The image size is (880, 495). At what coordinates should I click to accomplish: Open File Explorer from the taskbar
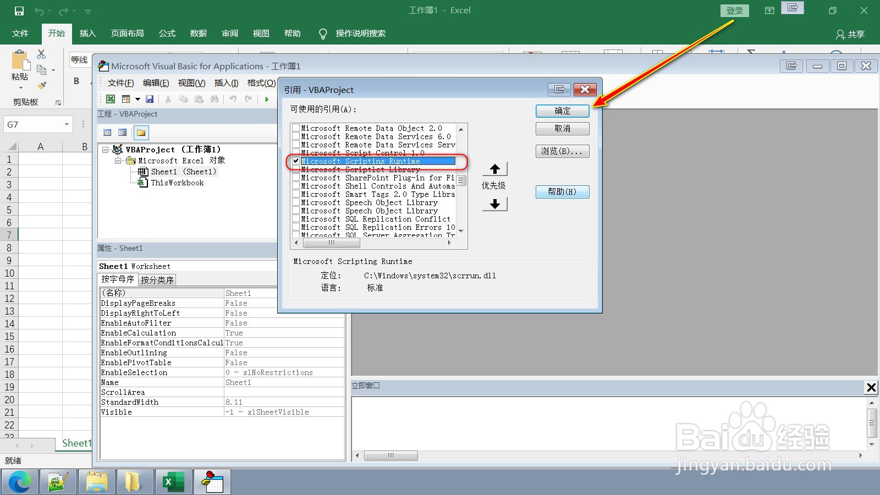coord(96,482)
